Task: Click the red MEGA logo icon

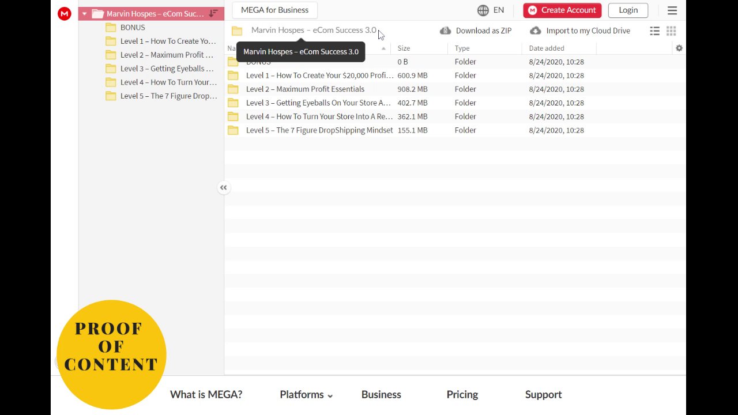Action: click(65, 14)
